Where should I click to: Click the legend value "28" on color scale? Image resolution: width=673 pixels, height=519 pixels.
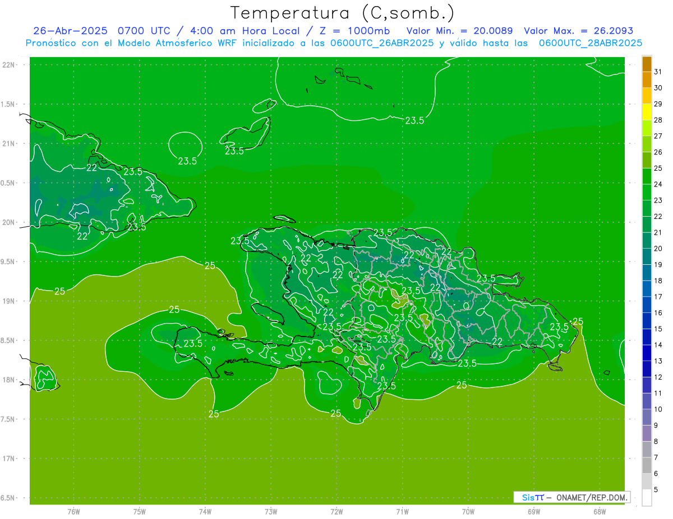click(x=658, y=120)
